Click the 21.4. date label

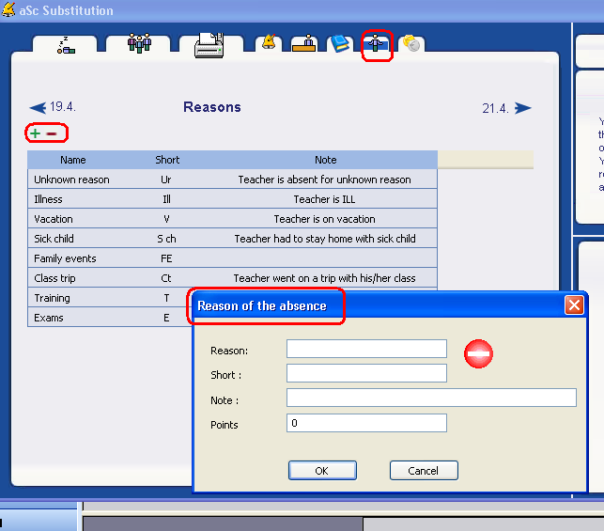point(495,108)
